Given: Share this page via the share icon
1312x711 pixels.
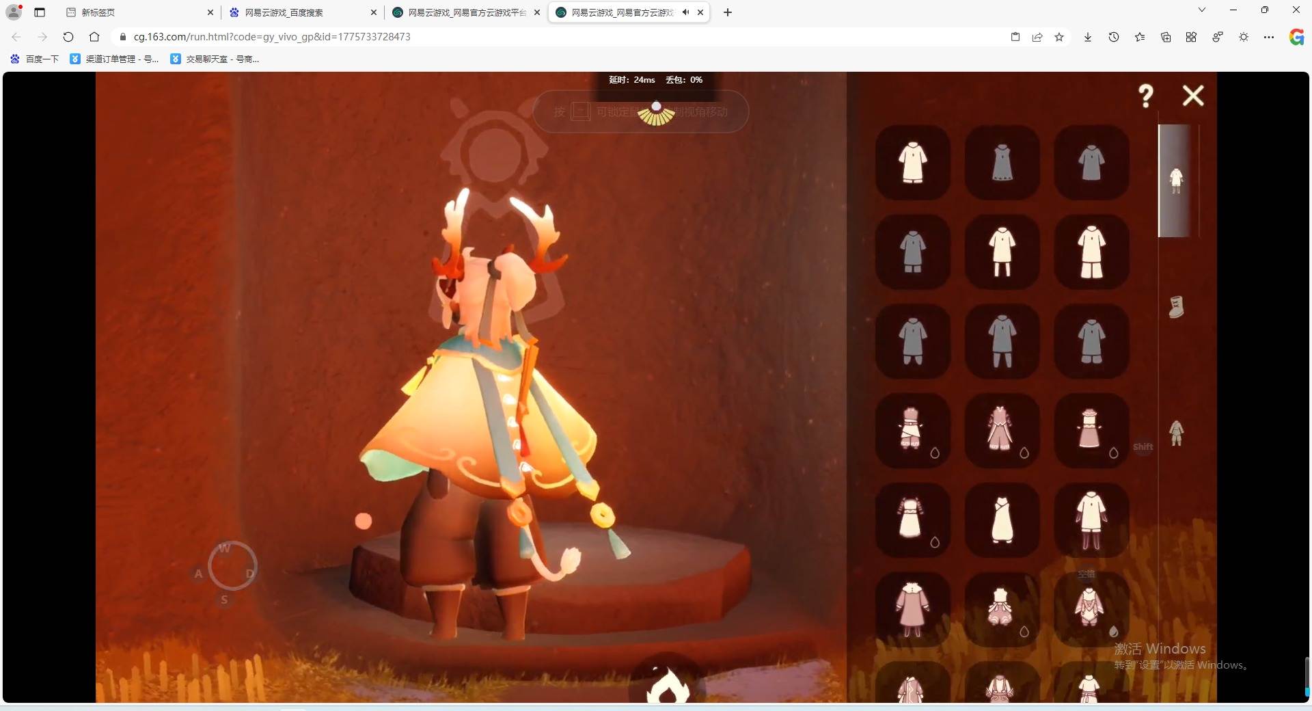Looking at the screenshot, I should point(1037,37).
